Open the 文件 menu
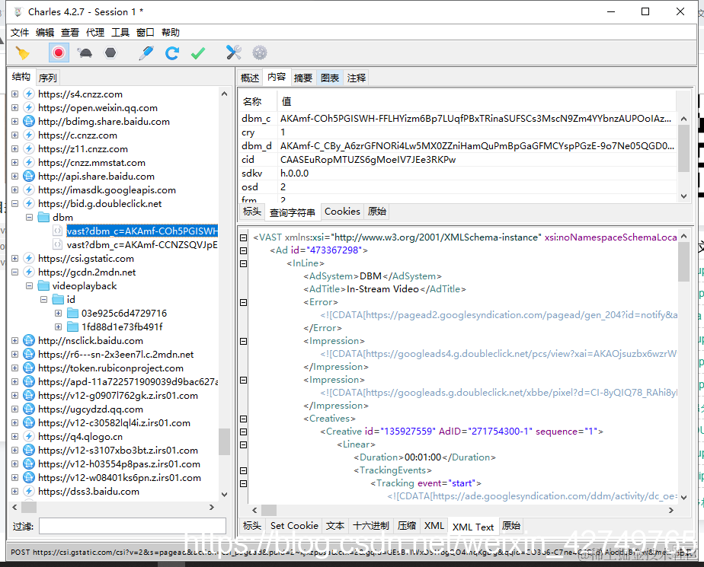 20,32
